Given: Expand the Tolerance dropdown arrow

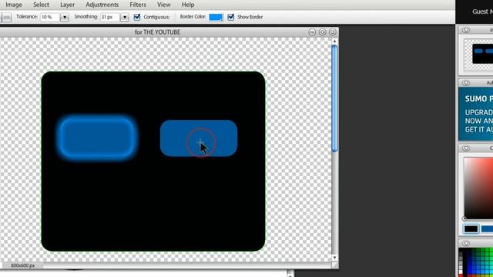Looking at the screenshot, I should coord(65,17).
